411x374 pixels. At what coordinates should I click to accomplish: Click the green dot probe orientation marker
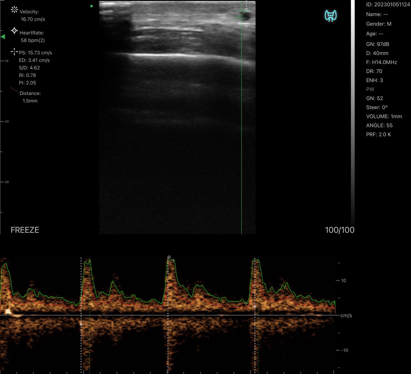click(x=92, y=6)
